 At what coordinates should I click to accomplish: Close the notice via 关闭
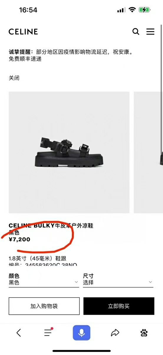point(14,78)
